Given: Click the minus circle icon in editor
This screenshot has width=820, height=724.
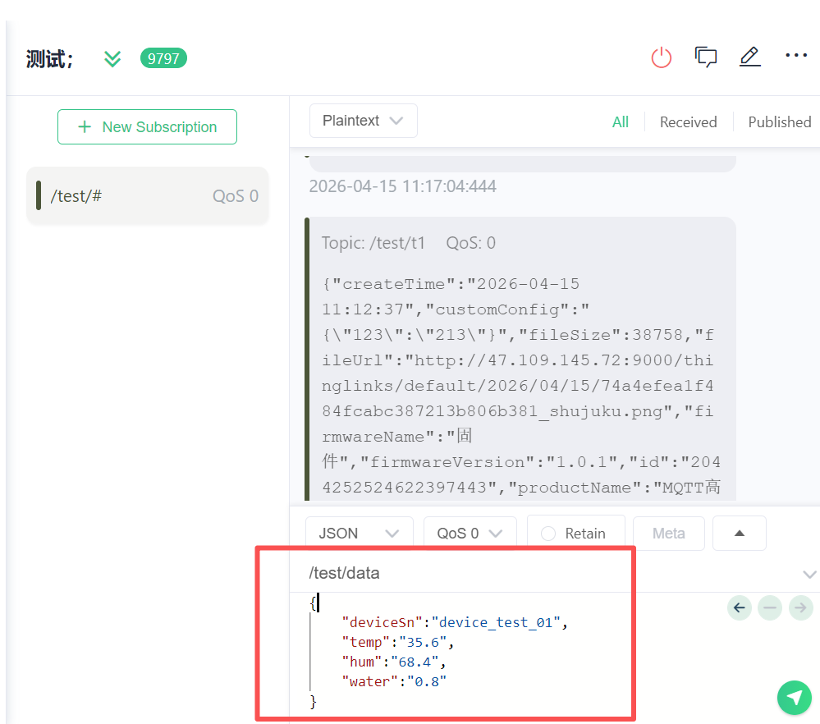Looking at the screenshot, I should coord(770,607).
